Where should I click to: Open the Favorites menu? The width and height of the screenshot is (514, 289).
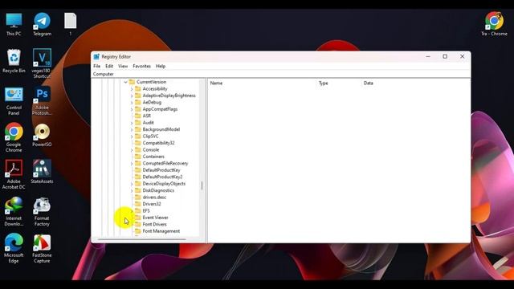(x=141, y=66)
